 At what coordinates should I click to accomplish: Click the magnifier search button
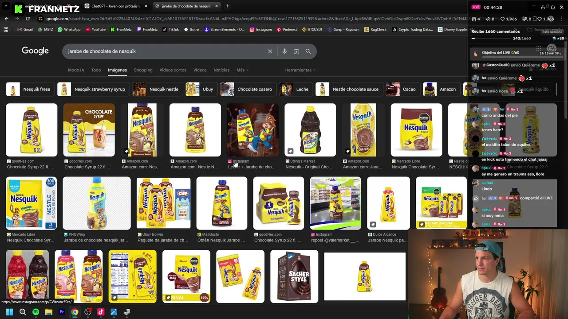[308, 51]
